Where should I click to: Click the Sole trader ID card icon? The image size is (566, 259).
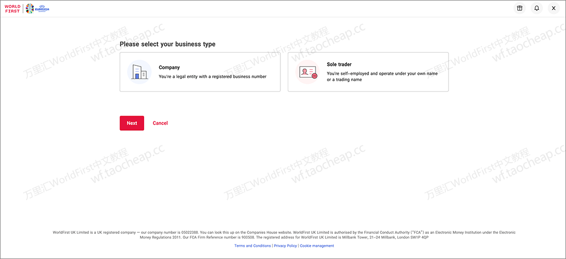pos(308,72)
